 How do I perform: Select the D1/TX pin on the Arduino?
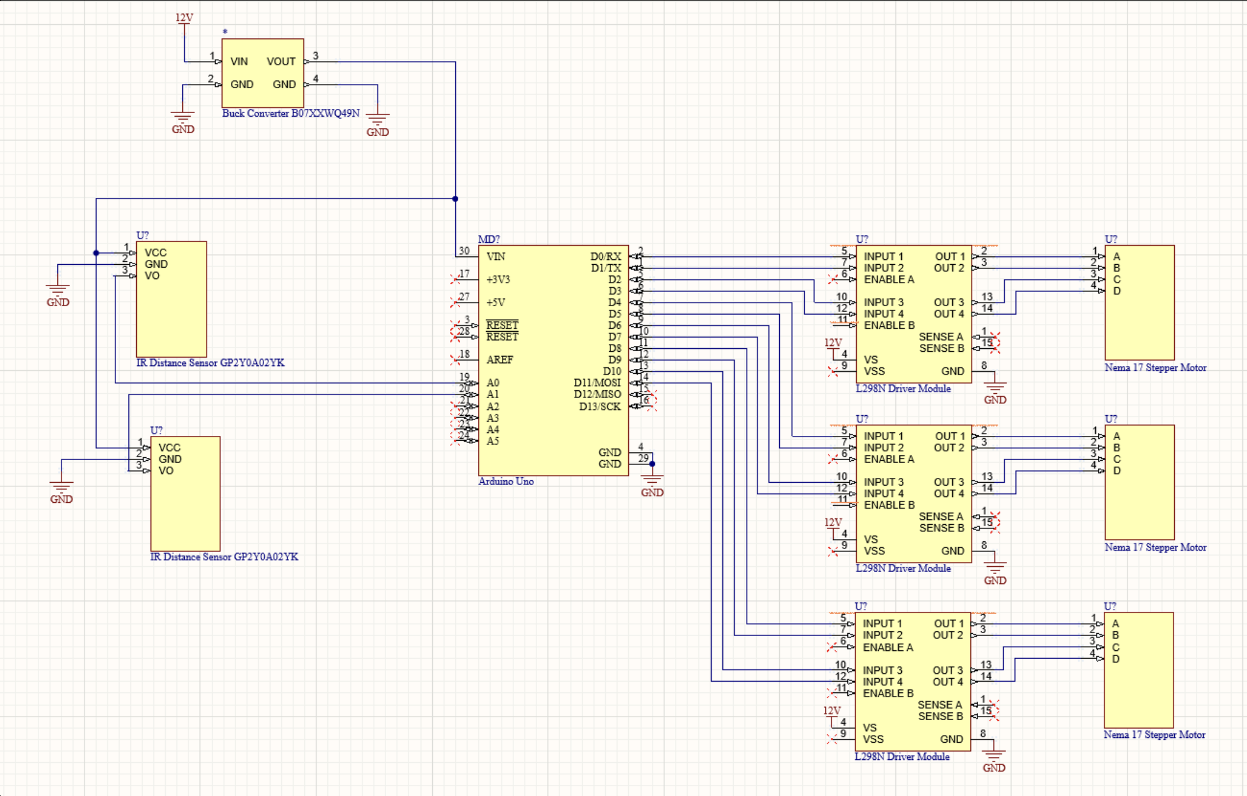click(606, 268)
